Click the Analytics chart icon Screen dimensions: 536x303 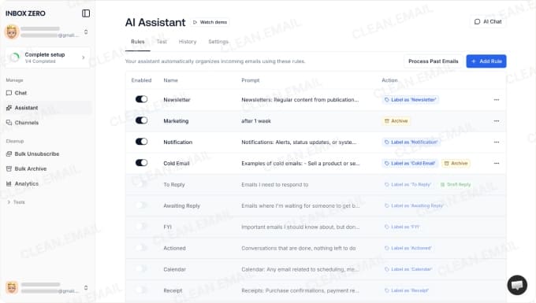[9, 183]
